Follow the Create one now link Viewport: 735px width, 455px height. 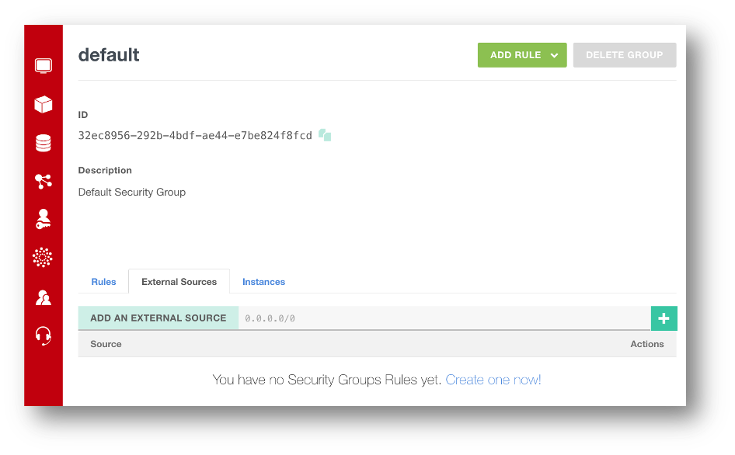[x=493, y=380]
